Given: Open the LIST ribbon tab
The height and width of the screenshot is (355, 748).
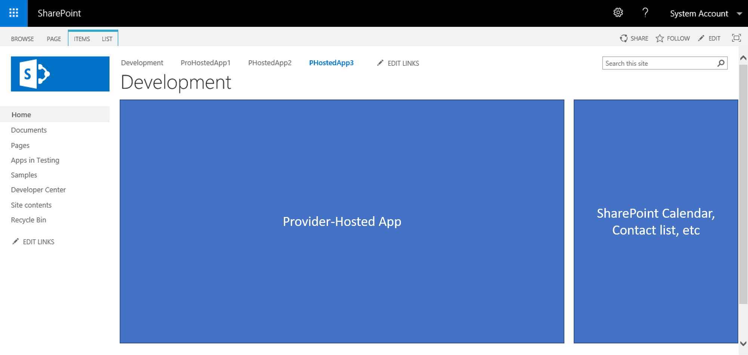Looking at the screenshot, I should (107, 39).
